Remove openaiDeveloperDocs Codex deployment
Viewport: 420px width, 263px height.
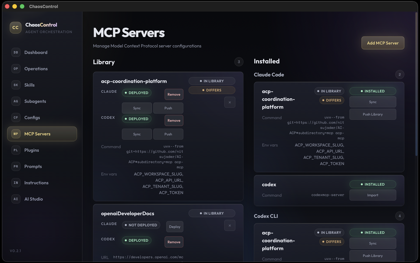pos(174,242)
